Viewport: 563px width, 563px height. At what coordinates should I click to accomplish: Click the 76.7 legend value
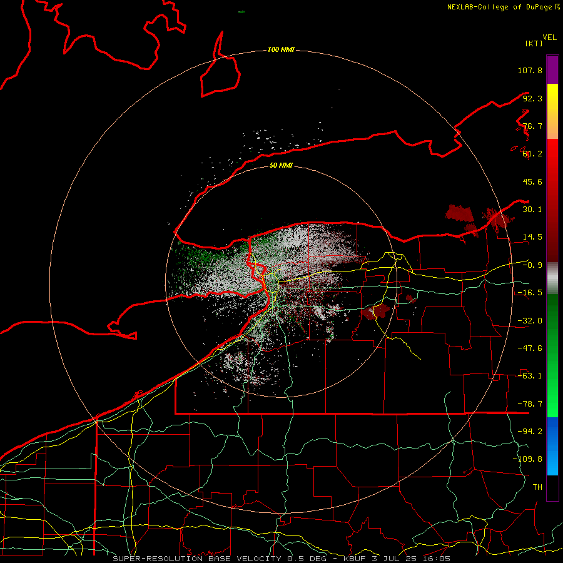tap(532, 126)
